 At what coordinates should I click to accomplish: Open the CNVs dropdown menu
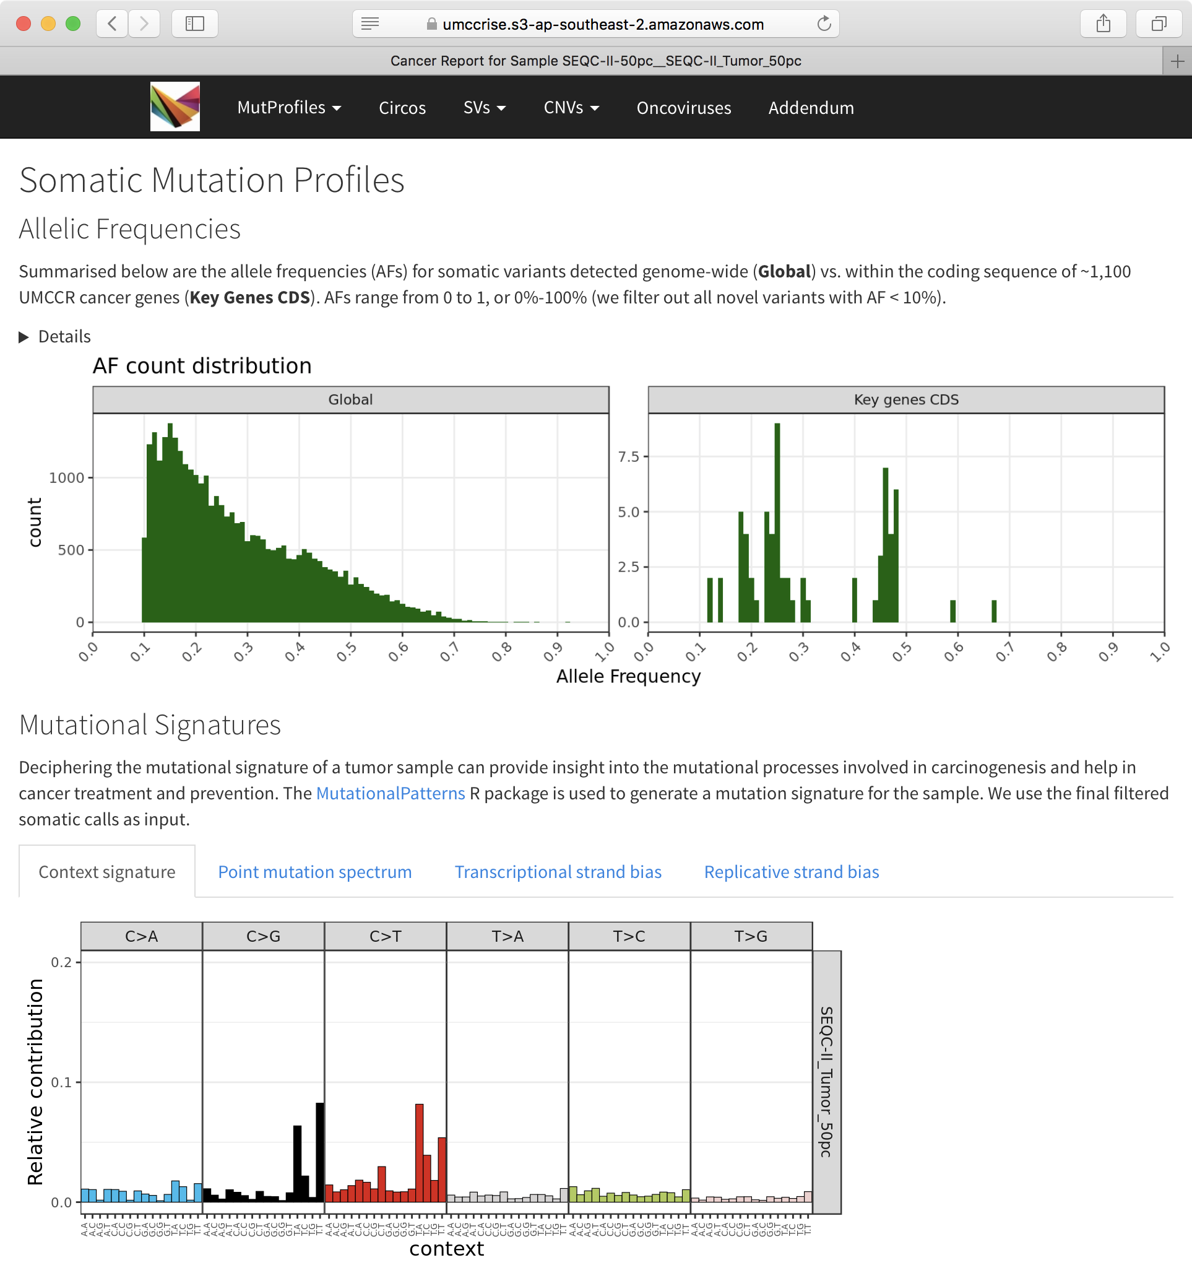point(571,108)
